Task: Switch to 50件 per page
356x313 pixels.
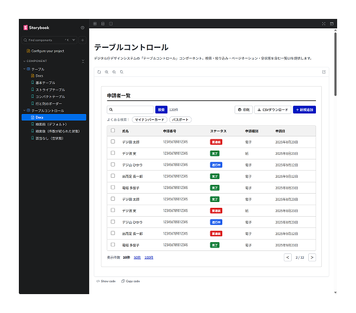Action: (137, 257)
